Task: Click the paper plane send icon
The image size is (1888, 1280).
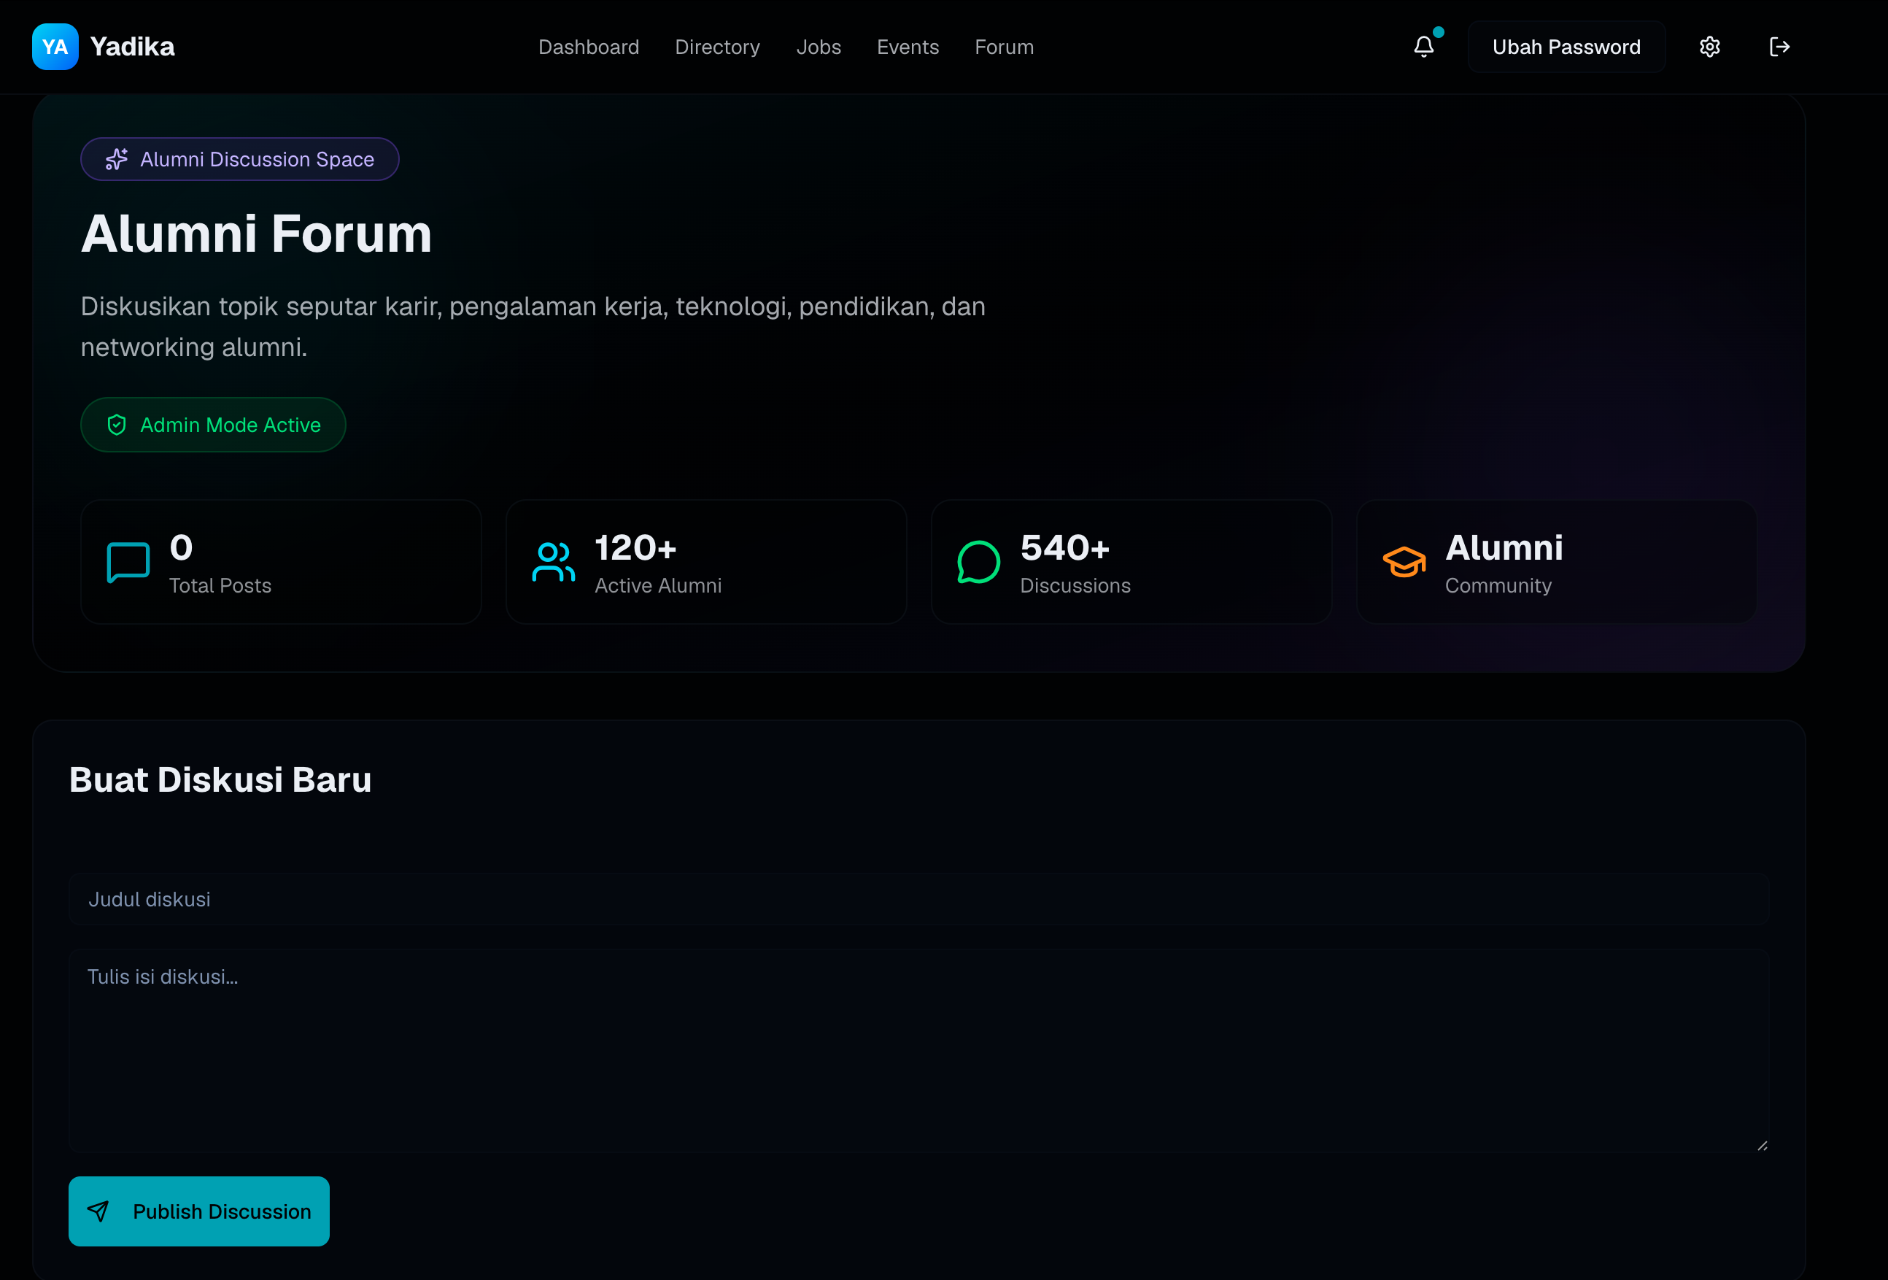Action: pos(98,1211)
